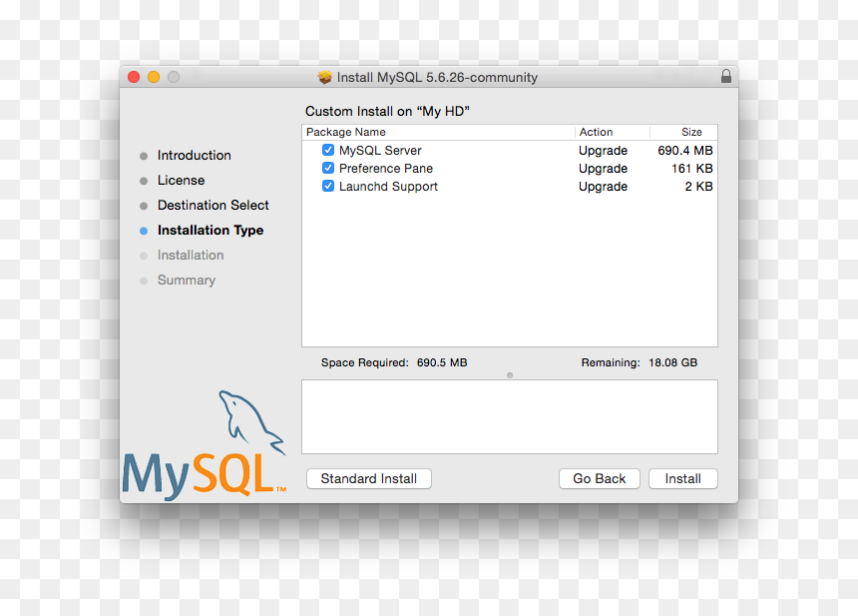The height and width of the screenshot is (616, 858).
Task: Minimize the installer with the yellow button
Action: point(154,77)
